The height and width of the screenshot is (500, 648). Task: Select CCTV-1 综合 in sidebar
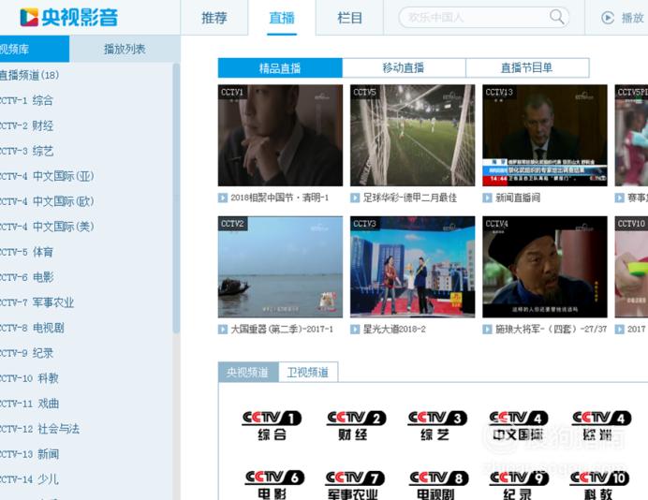pyautogui.click(x=26, y=100)
